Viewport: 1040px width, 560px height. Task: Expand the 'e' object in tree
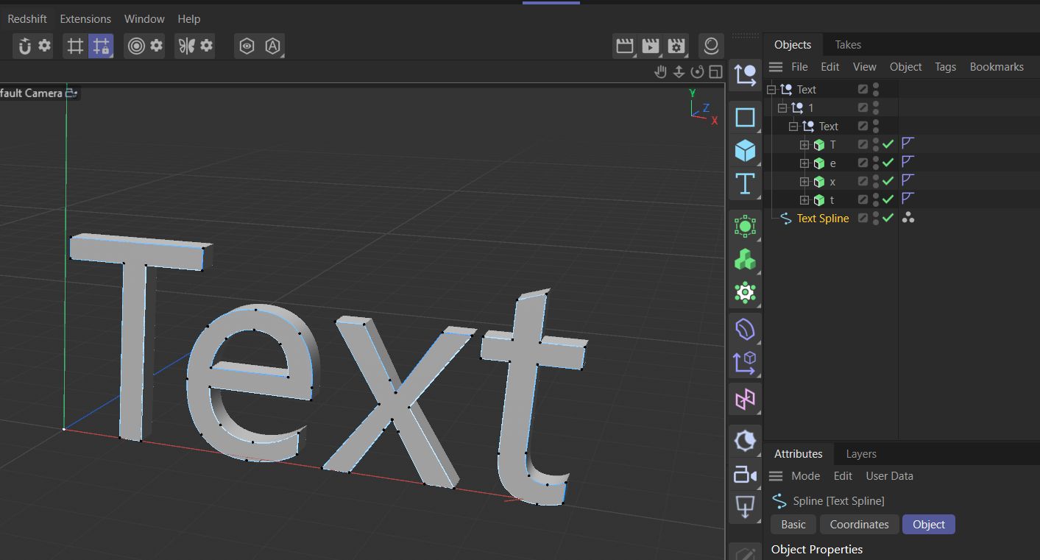[804, 163]
